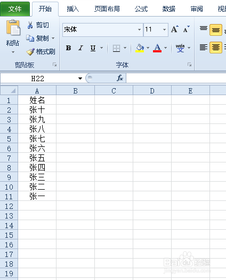Click the fx insert function icon

point(120,78)
